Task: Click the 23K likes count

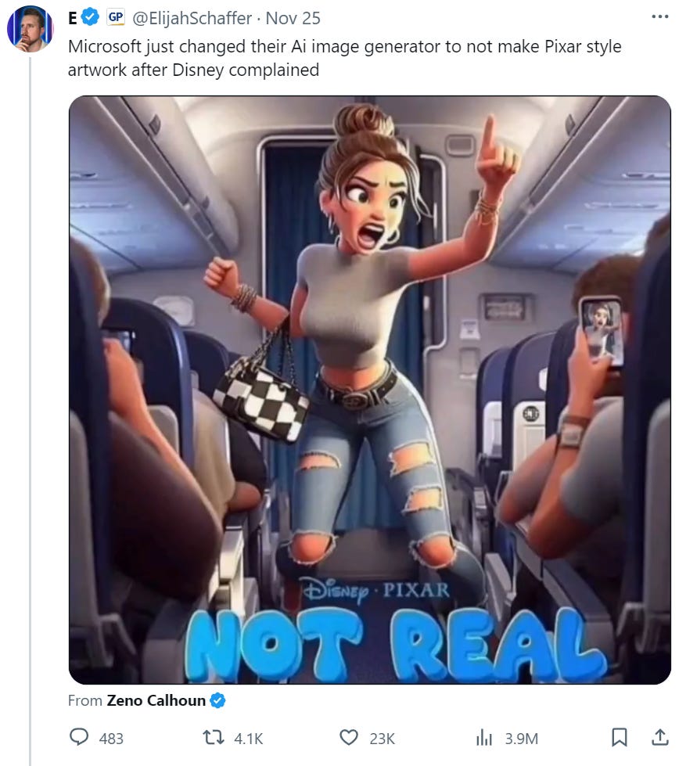Action: click(382, 739)
